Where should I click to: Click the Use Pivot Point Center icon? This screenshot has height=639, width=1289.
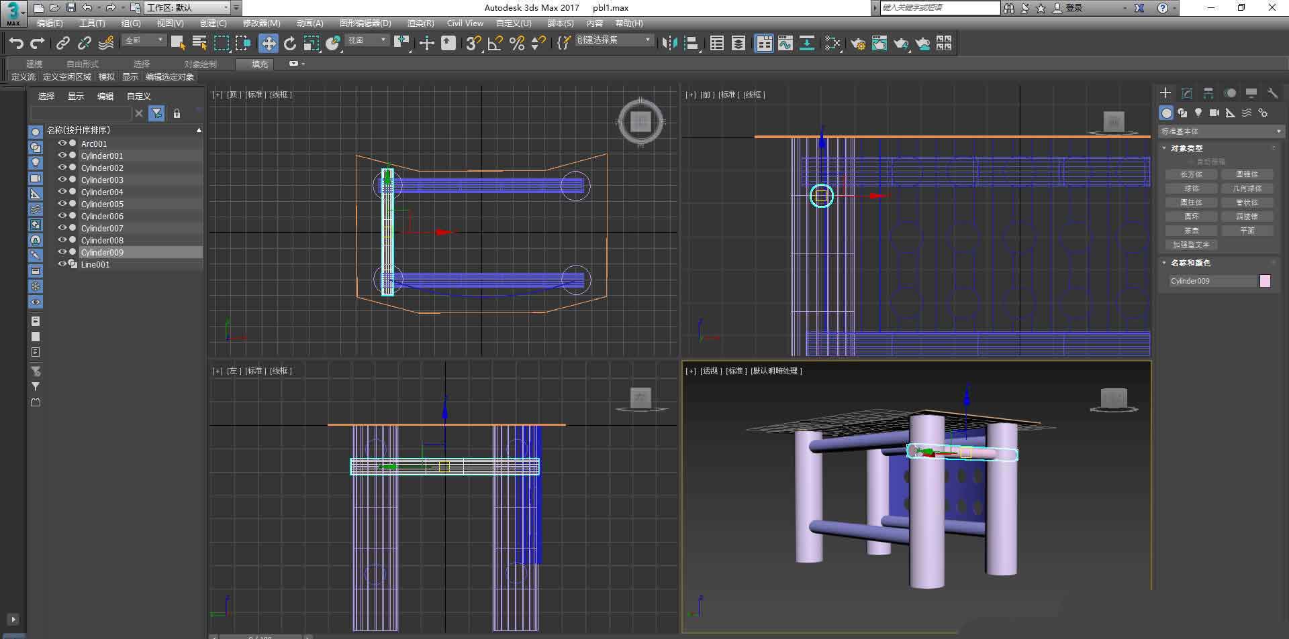point(403,44)
